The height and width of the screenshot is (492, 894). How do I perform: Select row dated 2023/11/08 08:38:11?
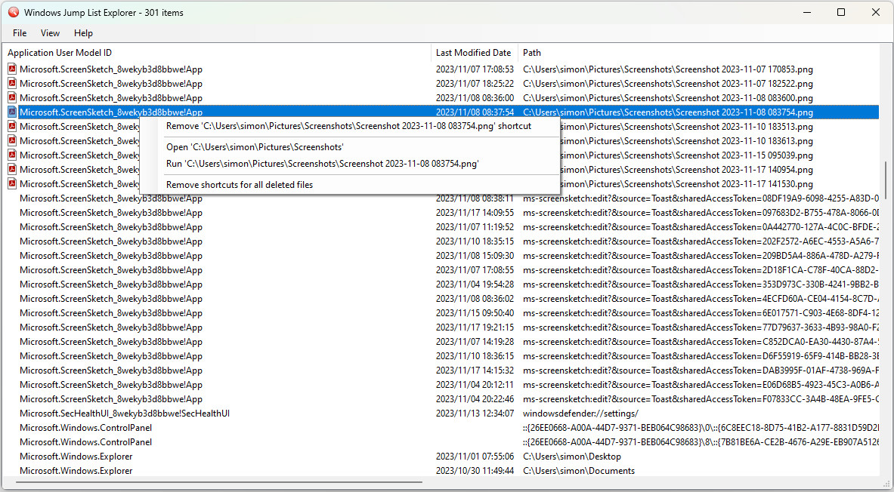[440, 198]
